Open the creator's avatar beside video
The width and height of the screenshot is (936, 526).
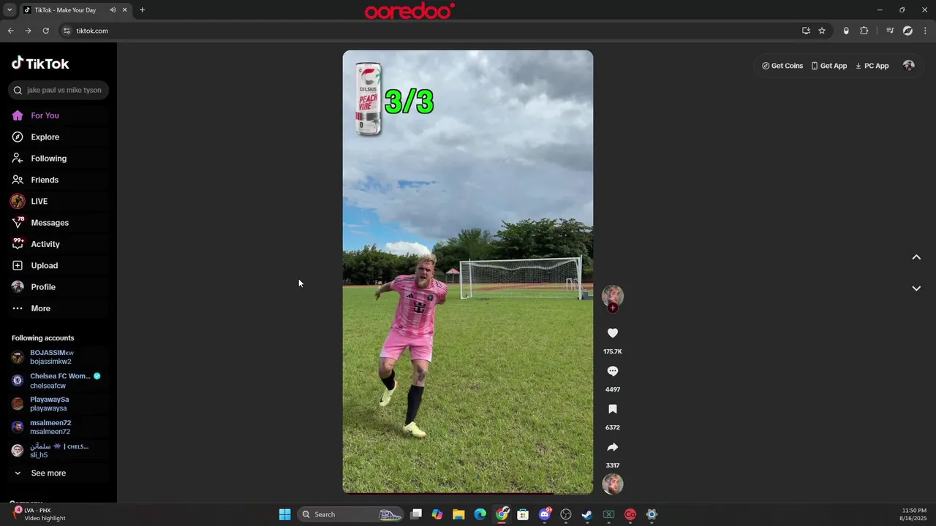[613, 295]
